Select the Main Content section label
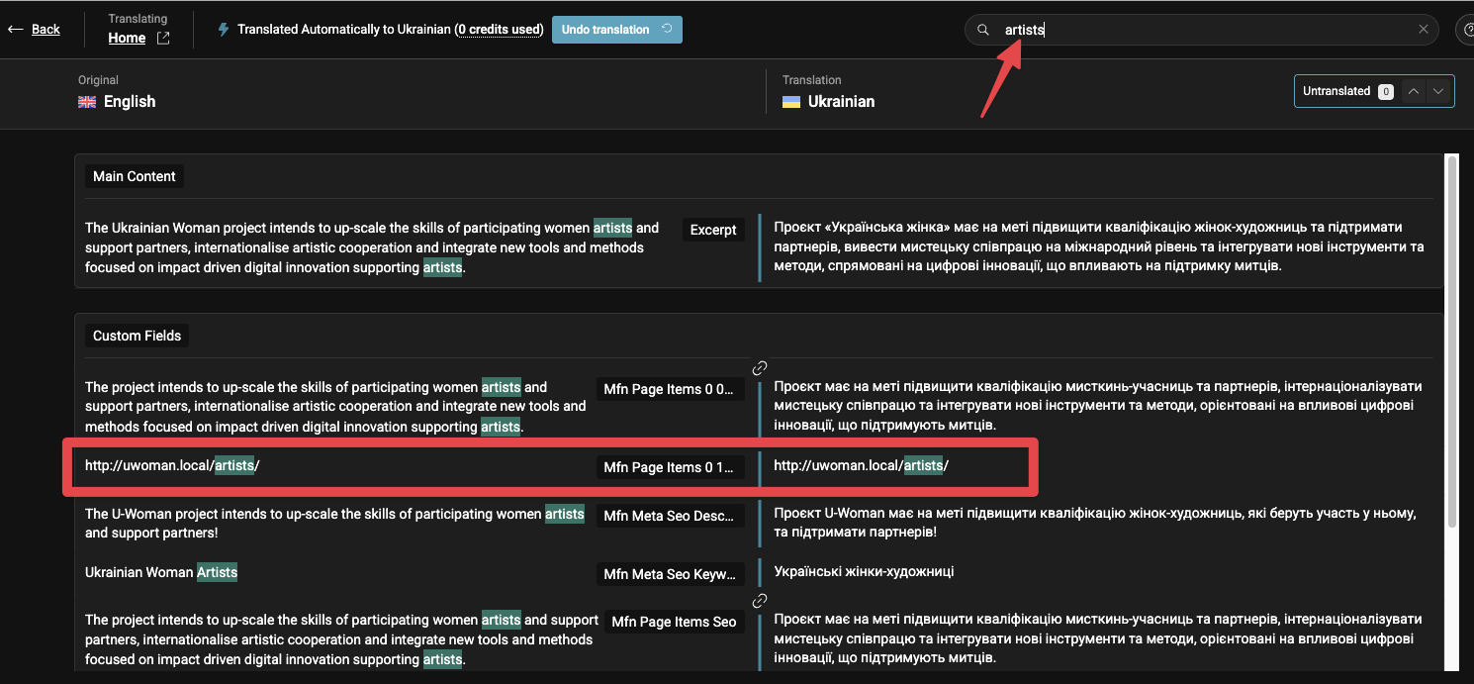Image resolution: width=1474 pixels, height=684 pixels. click(x=134, y=176)
